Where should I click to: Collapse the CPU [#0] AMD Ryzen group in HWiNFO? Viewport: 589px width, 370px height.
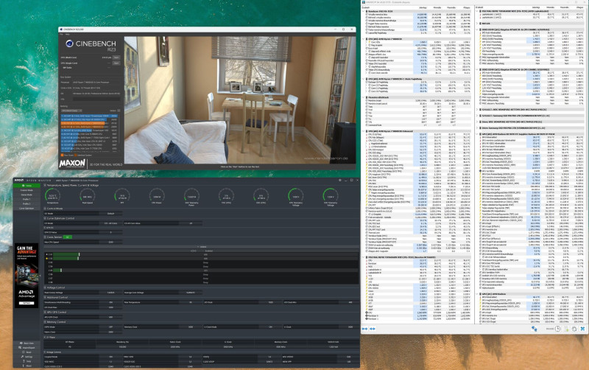coord(364,39)
